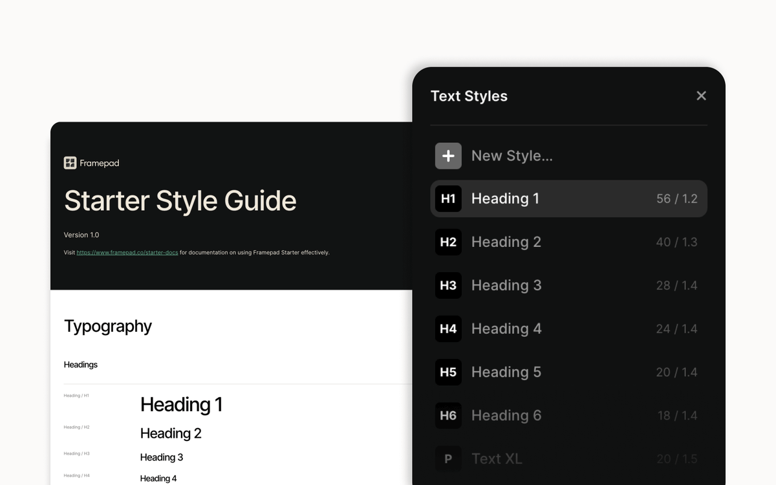
Task: Select the H5 style icon
Action: pyautogui.click(x=448, y=372)
